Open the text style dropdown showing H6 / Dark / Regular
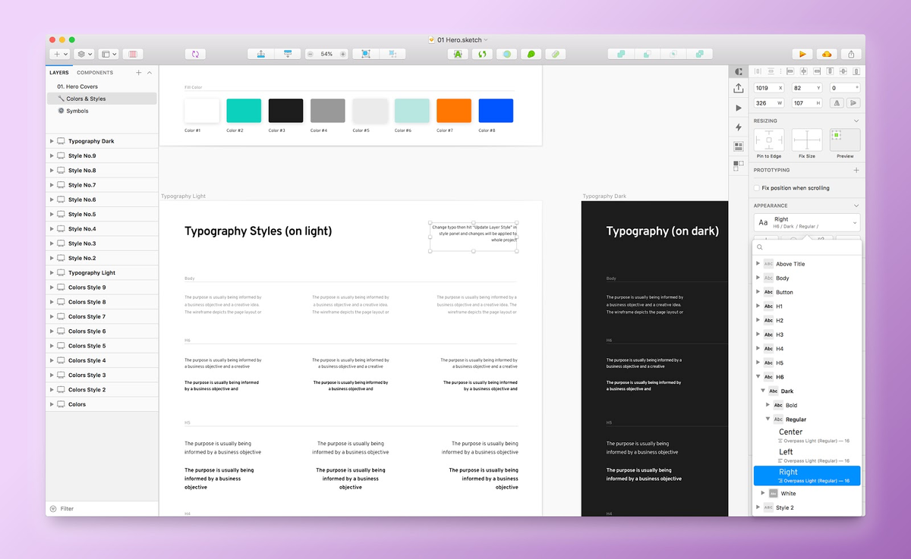Screen dimensions: 911x559 pyautogui.click(x=806, y=221)
